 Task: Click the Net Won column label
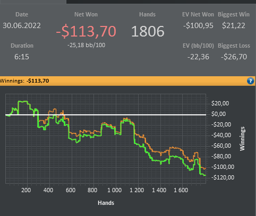tap(86, 14)
